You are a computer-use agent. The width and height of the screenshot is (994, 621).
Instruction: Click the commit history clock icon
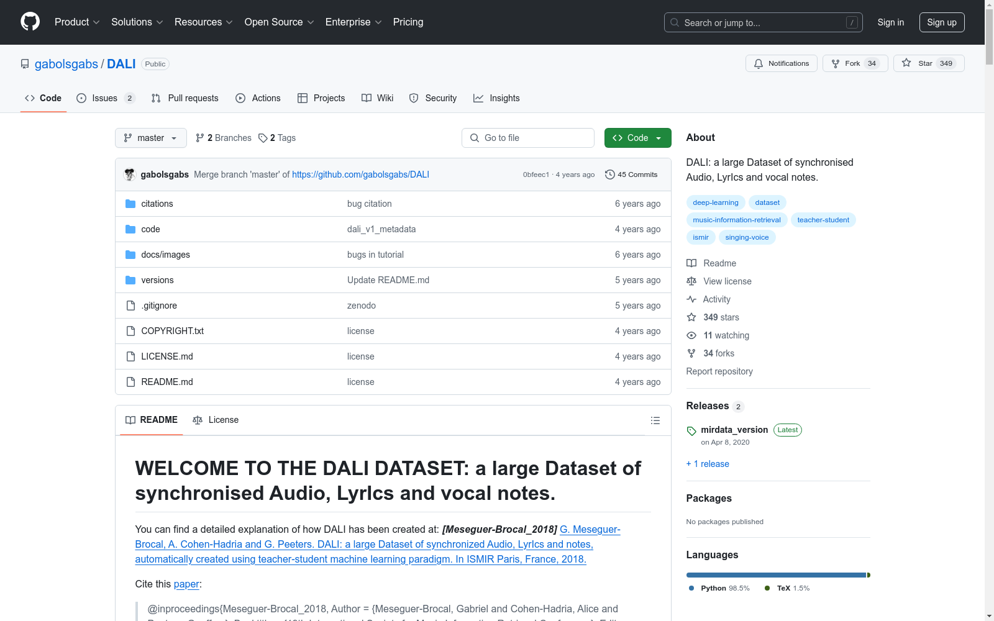(610, 175)
